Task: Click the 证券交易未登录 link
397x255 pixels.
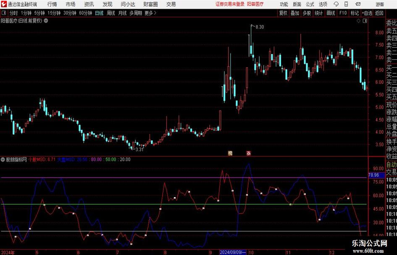Action: pos(230,4)
